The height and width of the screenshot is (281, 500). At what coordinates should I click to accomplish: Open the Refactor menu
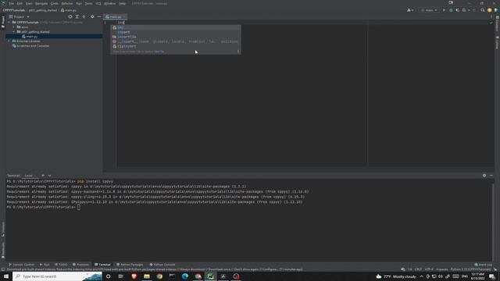67,3
